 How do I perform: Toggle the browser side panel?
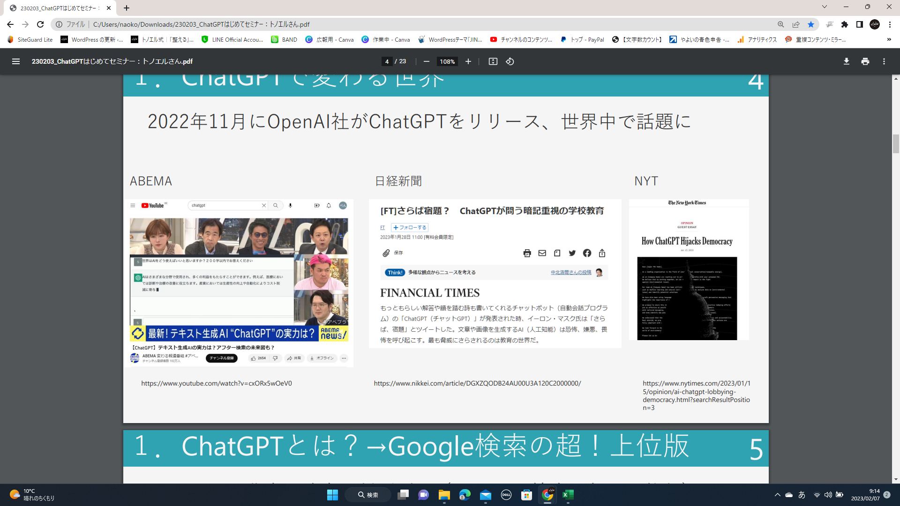click(x=859, y=24)
